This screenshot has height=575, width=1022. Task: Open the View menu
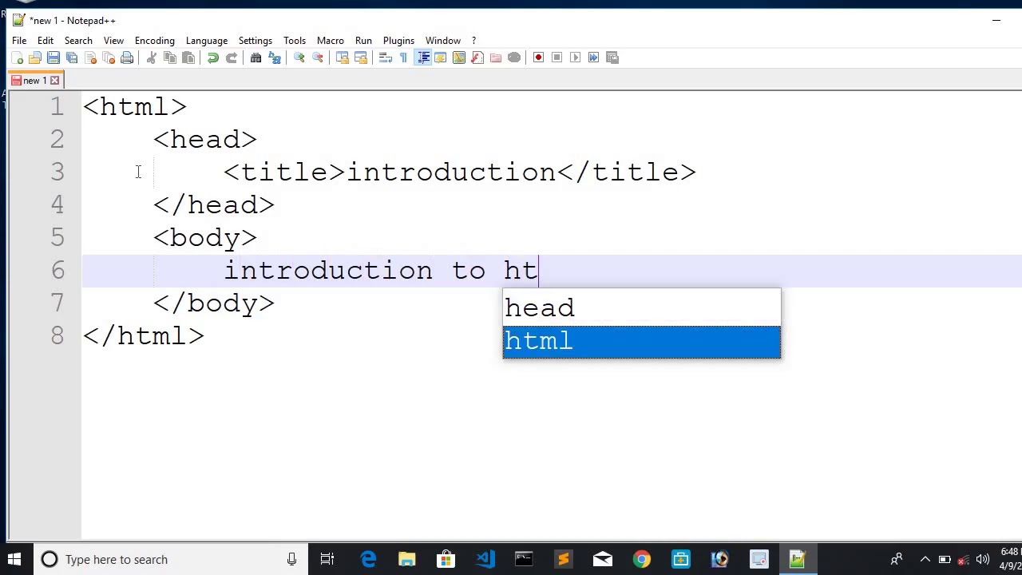pyautogui.click(x=113, y=41)
